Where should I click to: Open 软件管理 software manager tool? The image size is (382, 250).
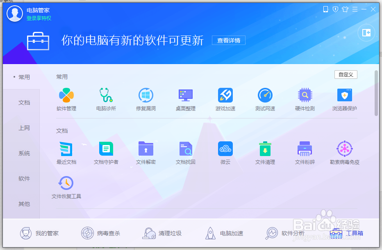[x=66, y=100]
